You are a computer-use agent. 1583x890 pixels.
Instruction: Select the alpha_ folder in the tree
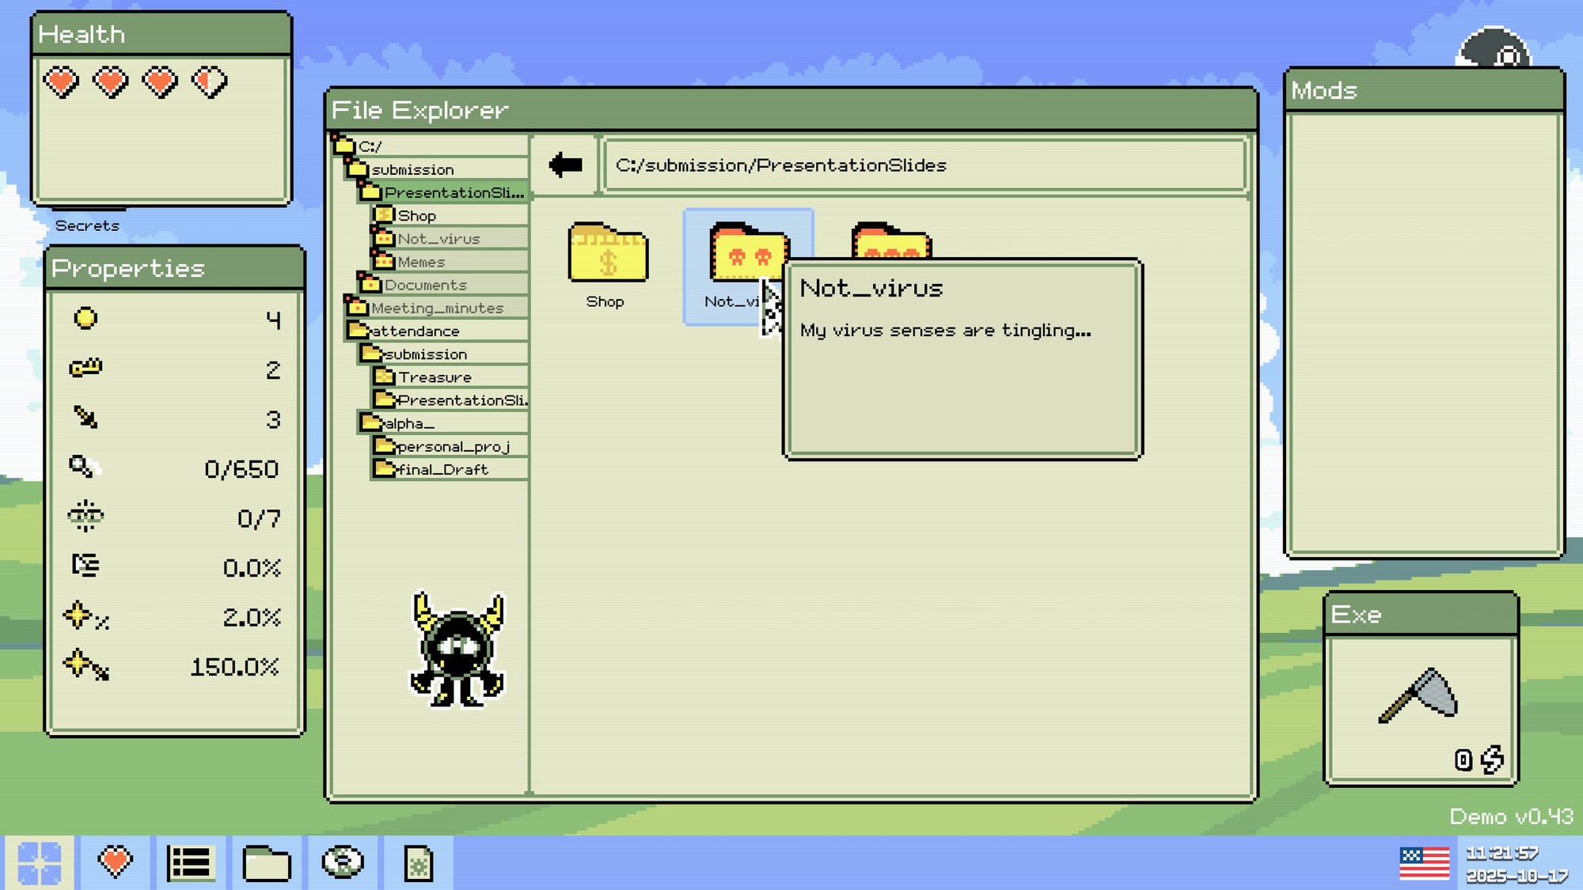click(x=408, y=423)
